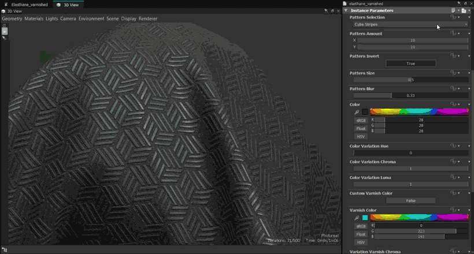Open the right-edge dropdown arrow for Pattern Amount

pyautogui.click(x=469, y=34)
